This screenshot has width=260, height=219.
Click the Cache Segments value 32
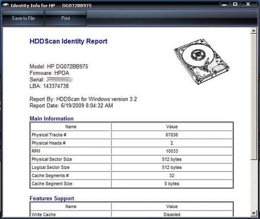[172, 176]
